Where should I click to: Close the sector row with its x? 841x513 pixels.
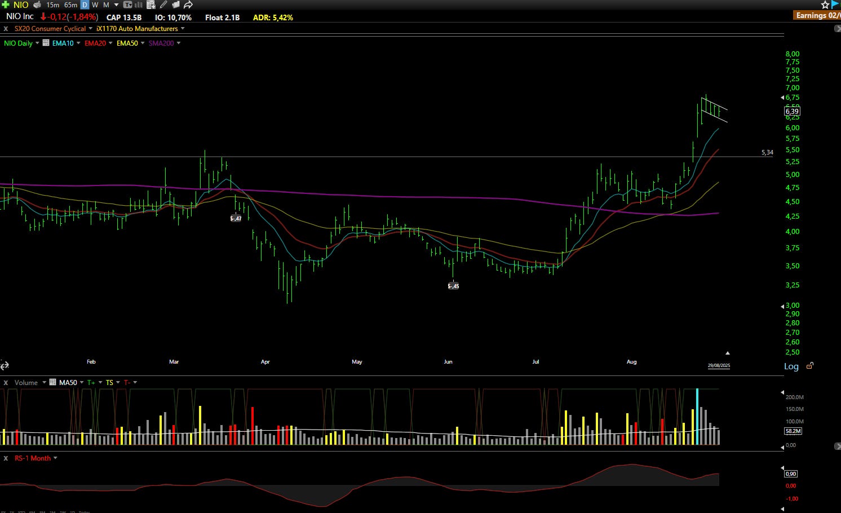6,29
